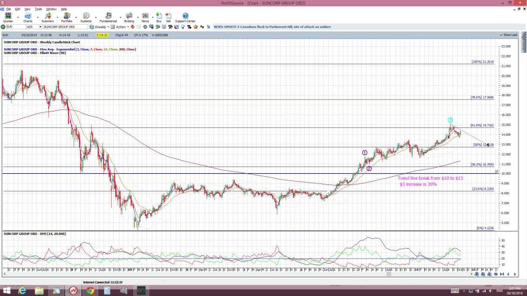Click the Elliott Wave 1 circle marker
Image resolution: width=527 pixels, height=296 pixels.
click(x=365, y=153)
